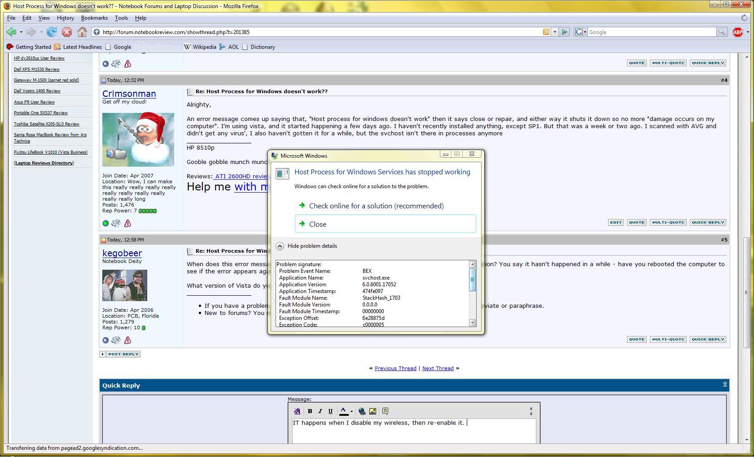Open the Google search engine selector dropdown
The width and height of the screenshot is (754, 457).
click(x=581, y=32)
